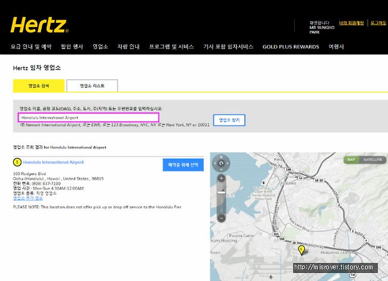Image resolution: width=388 pixels, height=281 pixels.
Task: Open the 영업소 추가 정보 link
Action: click(x=27, y=198)
